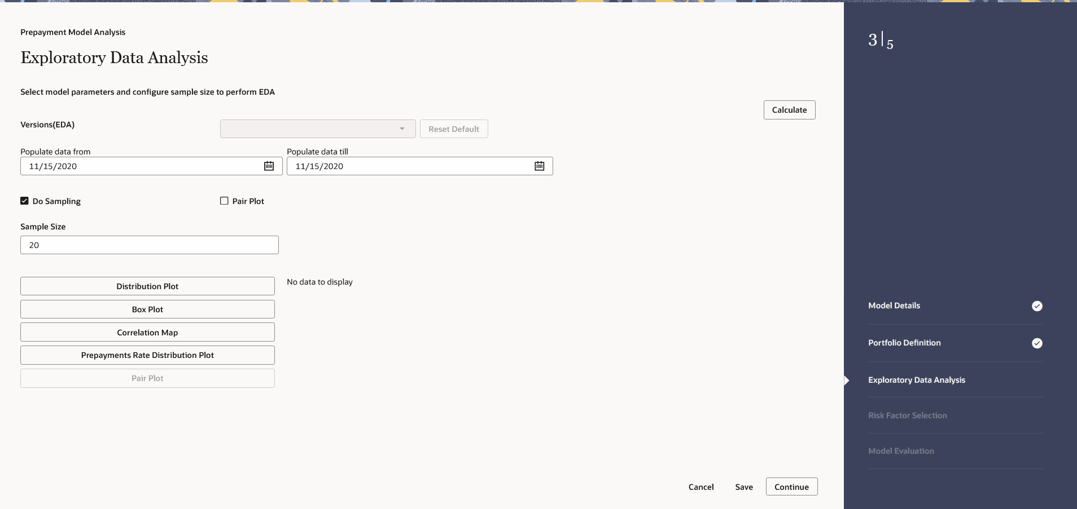Open the calendar picker for Populate data from
This screenshot has width=1077, height=509.
pos(269,166)
